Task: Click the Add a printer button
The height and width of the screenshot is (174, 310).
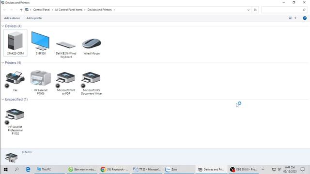Action: click(x=34, y=18)
